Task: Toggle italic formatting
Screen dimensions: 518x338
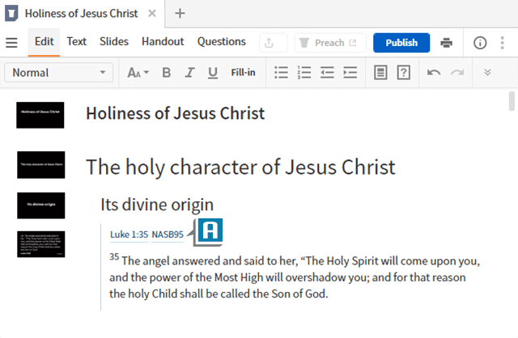Action: [189, 73]
